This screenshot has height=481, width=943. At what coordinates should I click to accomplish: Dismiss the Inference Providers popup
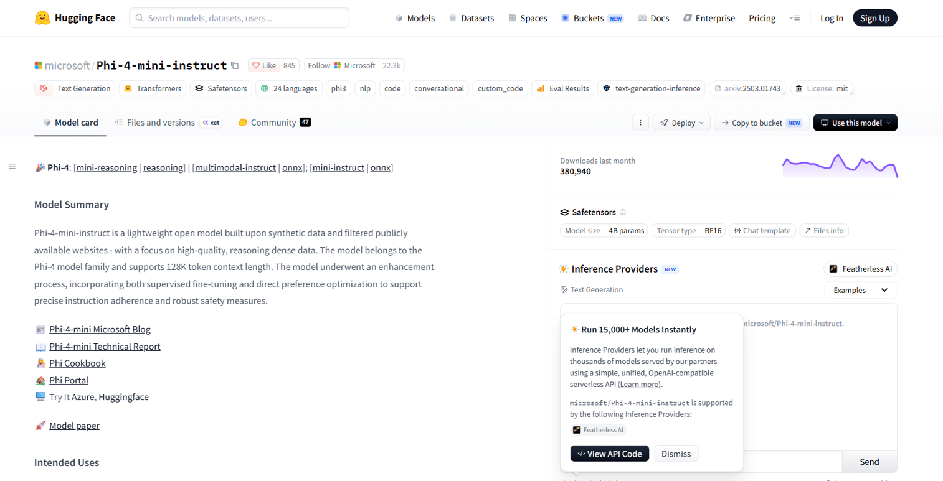click(676, 454)
